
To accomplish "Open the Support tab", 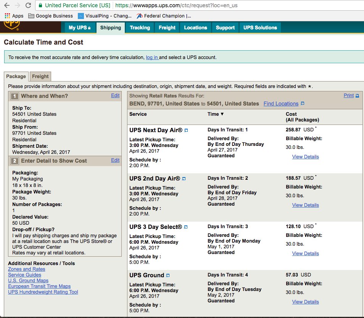I will point(225,27).
